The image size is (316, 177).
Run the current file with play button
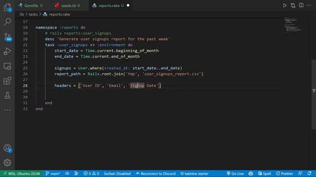[285, 5]
